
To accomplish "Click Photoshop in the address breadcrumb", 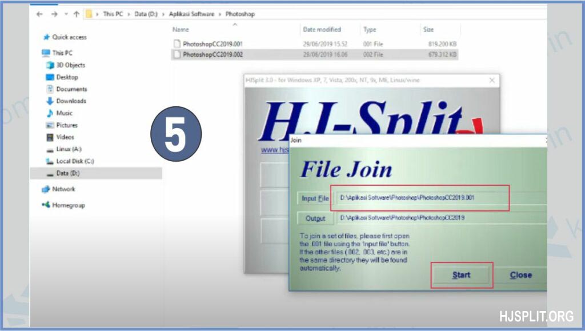I will tap(240, 14).
